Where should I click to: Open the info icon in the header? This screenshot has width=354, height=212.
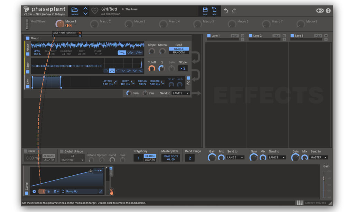point(328,11)
